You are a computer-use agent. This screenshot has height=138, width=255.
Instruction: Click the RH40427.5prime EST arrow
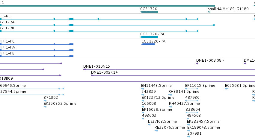(170, 107)
